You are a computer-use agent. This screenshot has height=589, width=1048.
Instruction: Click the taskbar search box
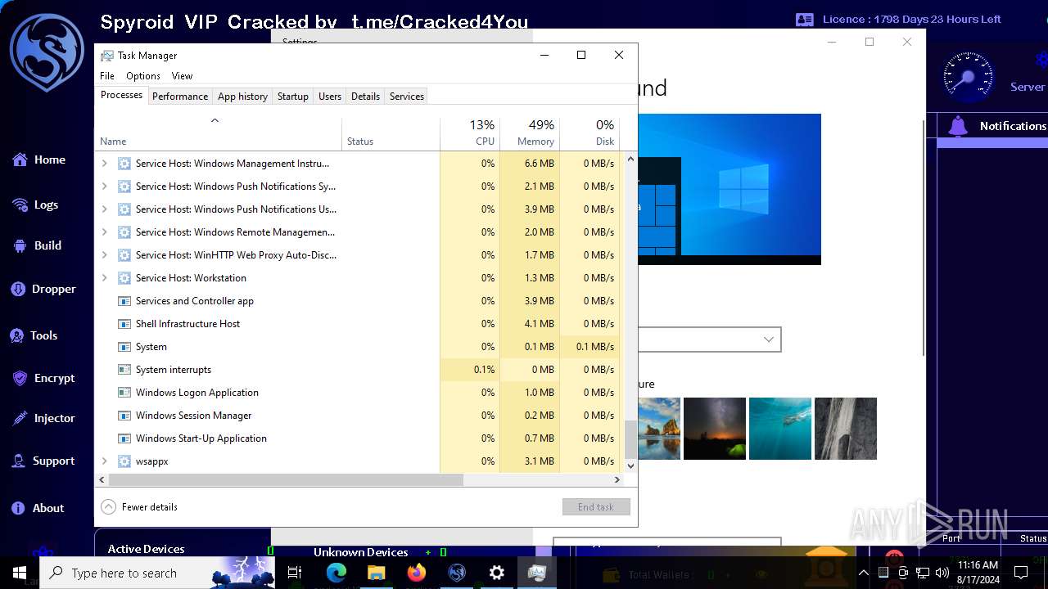pos(157,573)
